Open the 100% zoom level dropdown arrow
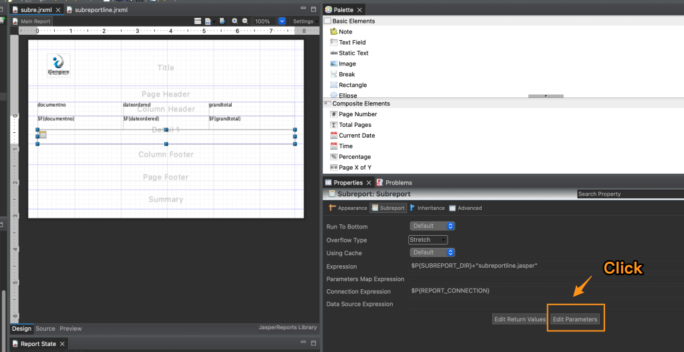 [282, 21]
